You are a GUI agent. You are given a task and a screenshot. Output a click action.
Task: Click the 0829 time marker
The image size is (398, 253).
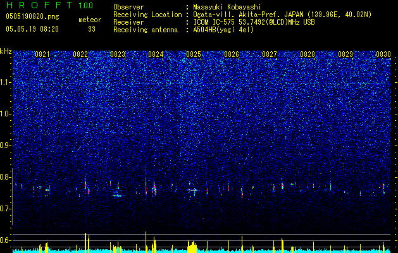click(x=345, y=54)
